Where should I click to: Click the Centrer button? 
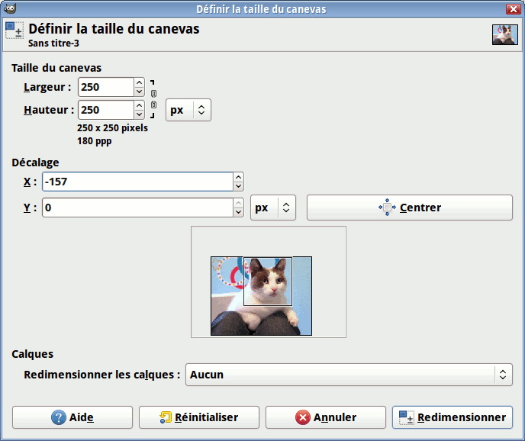click(x=409, y=208)
